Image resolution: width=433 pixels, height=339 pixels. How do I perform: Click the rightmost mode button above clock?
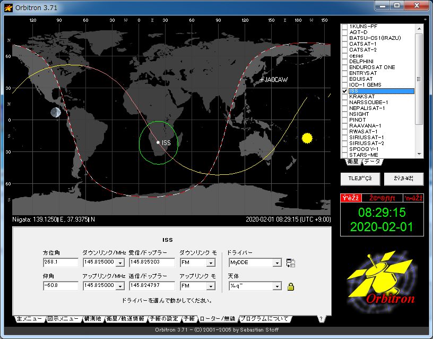(x=413, y=198)
